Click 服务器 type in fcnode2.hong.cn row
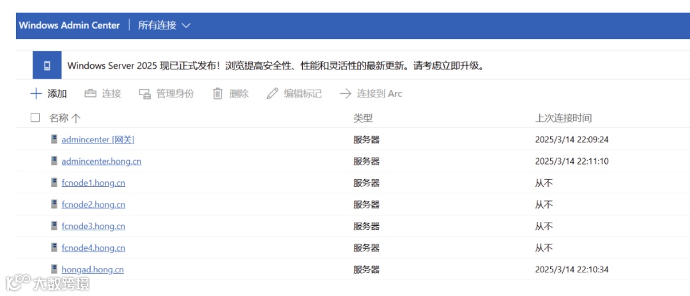 (367, 205)
